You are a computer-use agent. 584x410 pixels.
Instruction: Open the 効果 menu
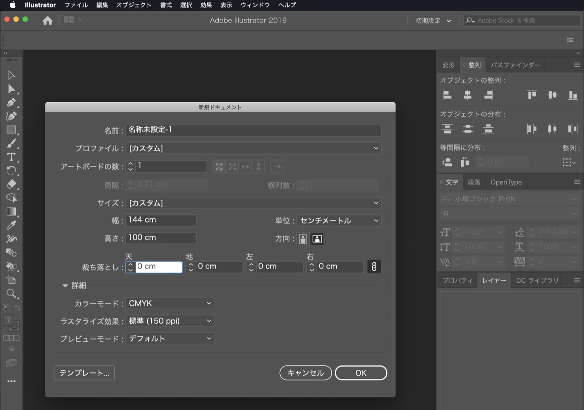(206, 5)
